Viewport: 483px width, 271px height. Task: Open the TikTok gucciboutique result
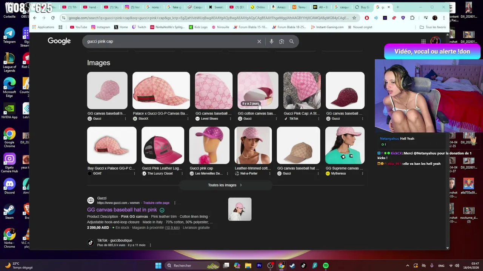tap(114, 241)
